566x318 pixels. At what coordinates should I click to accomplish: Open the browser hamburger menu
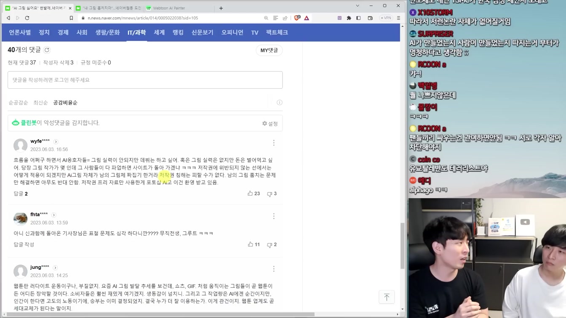[398, 18]
